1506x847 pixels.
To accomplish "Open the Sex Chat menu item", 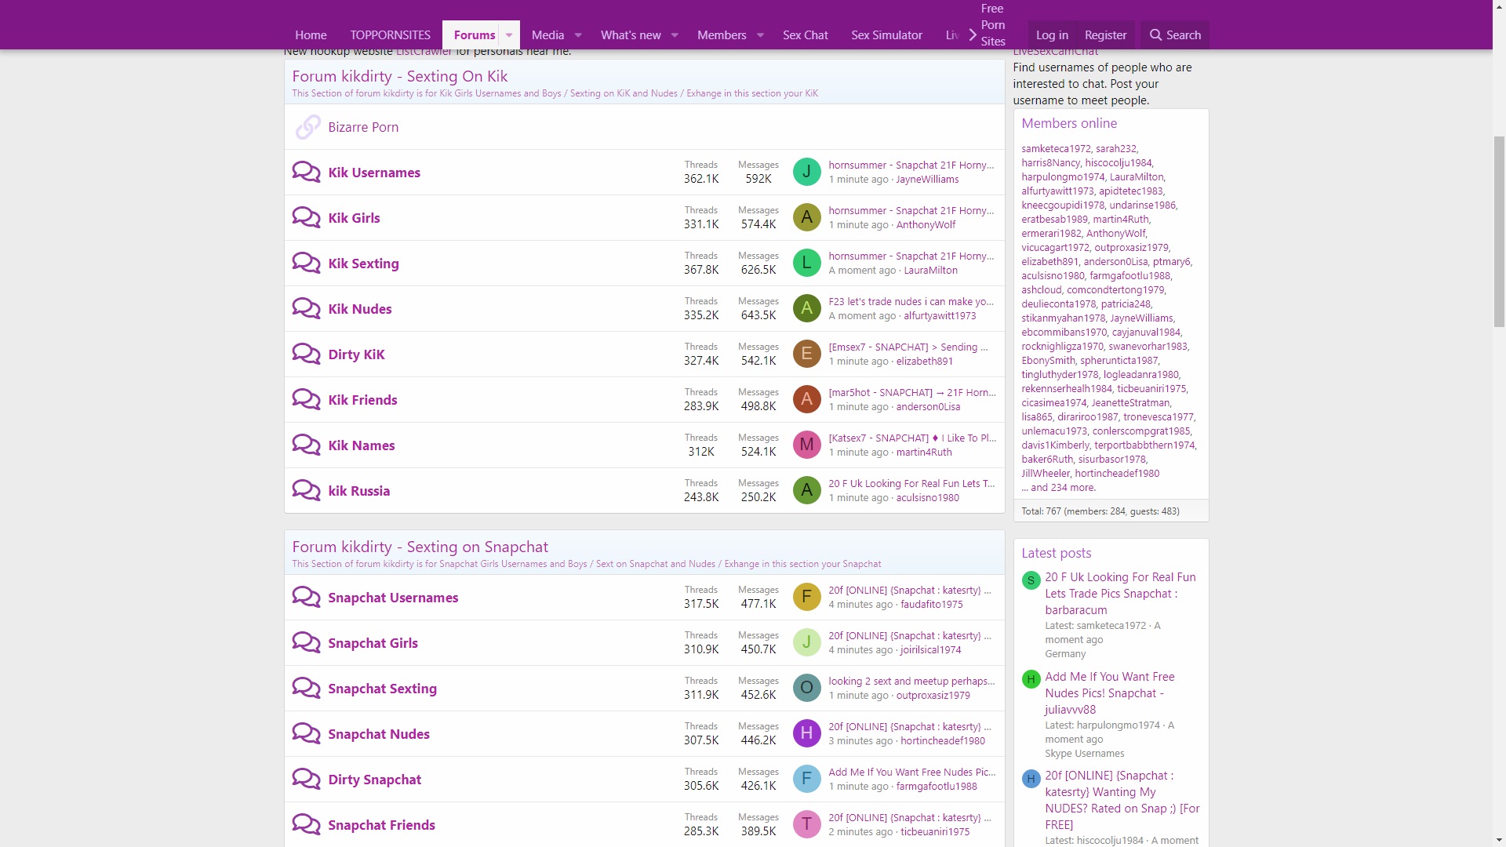I will pyautogui.click(x=805, y=35).
